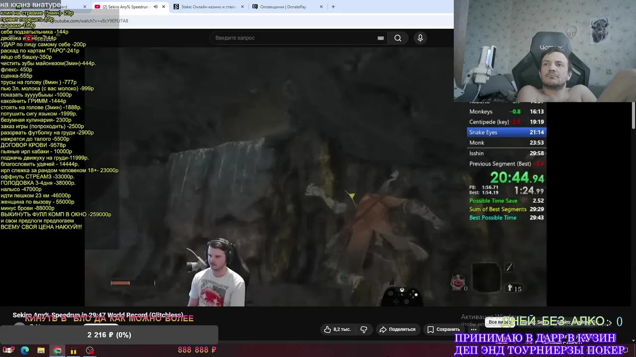Open a new browser tab
636x357 pixels.
click(x=333, y=7)
